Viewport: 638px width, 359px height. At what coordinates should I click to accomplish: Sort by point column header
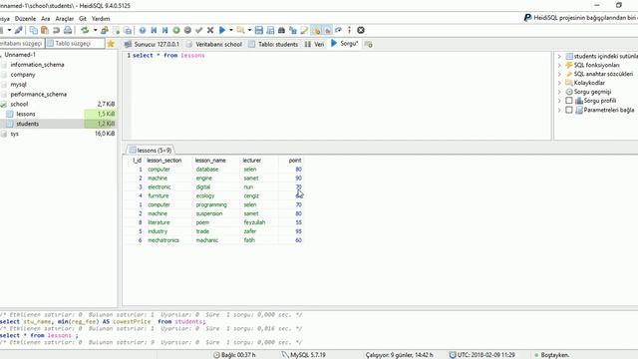pos(295,161)
